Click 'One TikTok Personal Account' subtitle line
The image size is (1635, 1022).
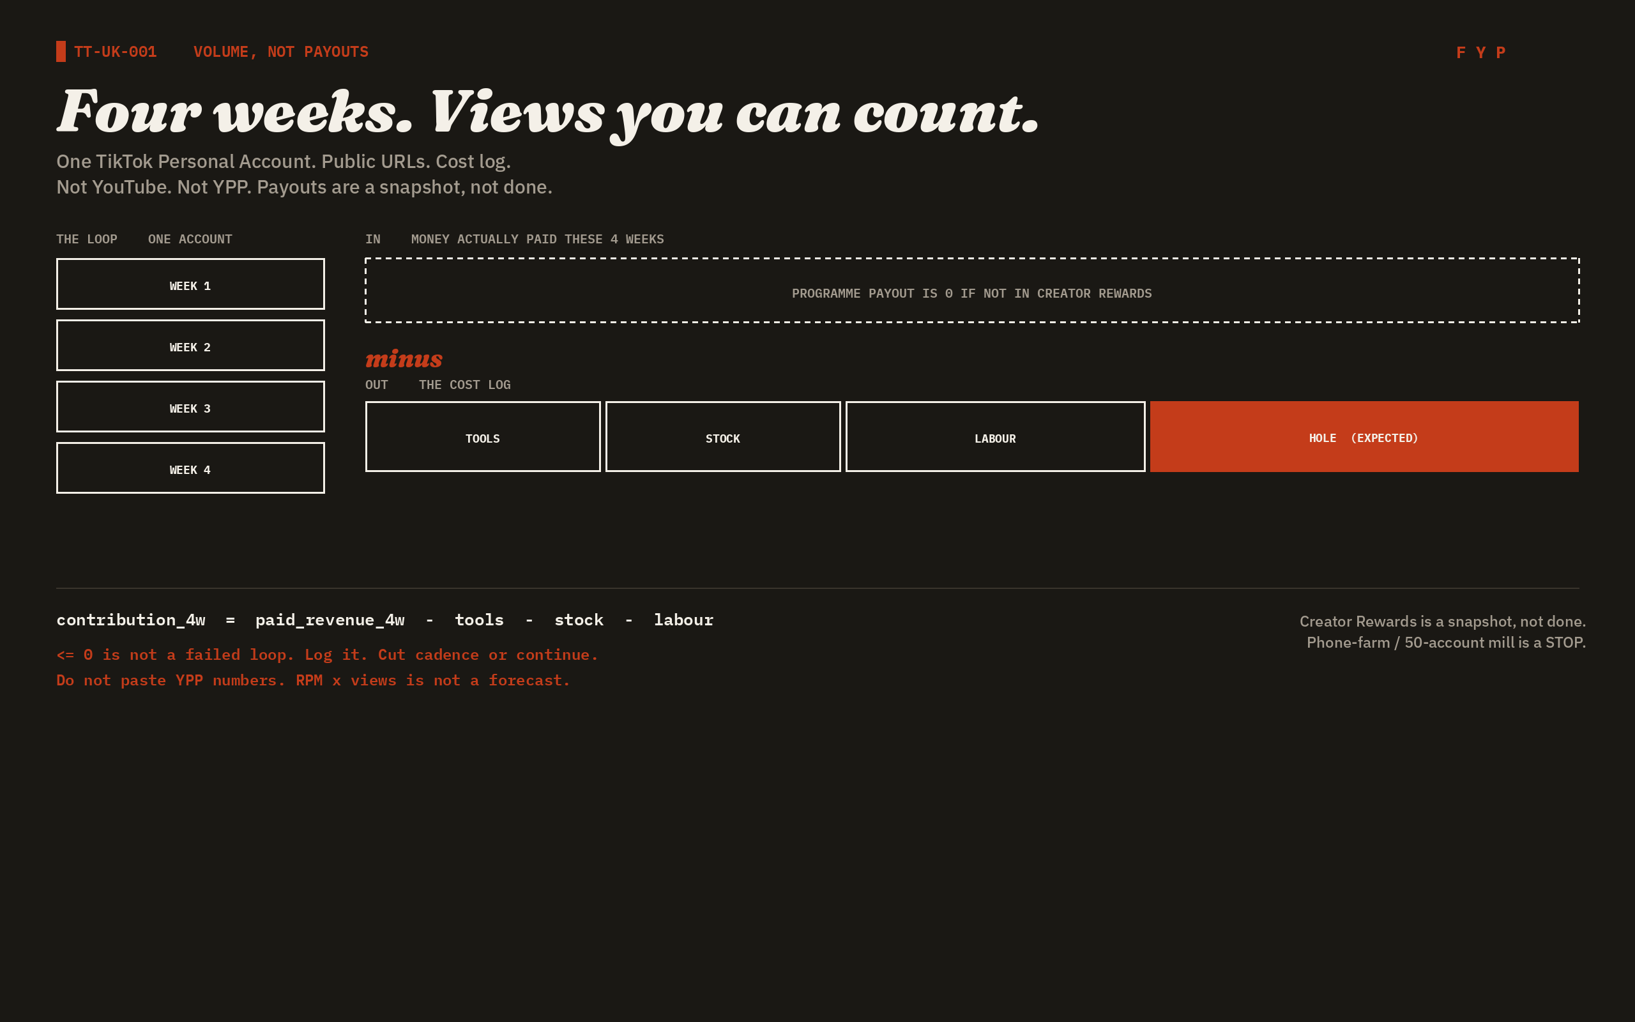[x=284, y=162]
